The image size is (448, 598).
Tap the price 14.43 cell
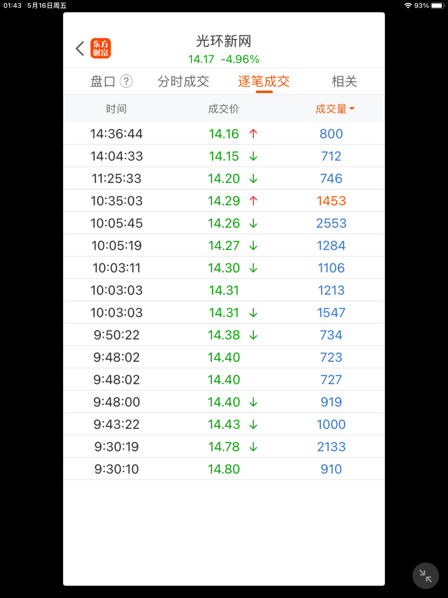pos(224,425)
